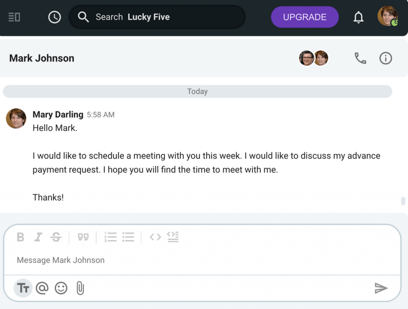Toggle the sidebar collapse icon
This screenshot has width=408, height=309.
pos(14,17)
